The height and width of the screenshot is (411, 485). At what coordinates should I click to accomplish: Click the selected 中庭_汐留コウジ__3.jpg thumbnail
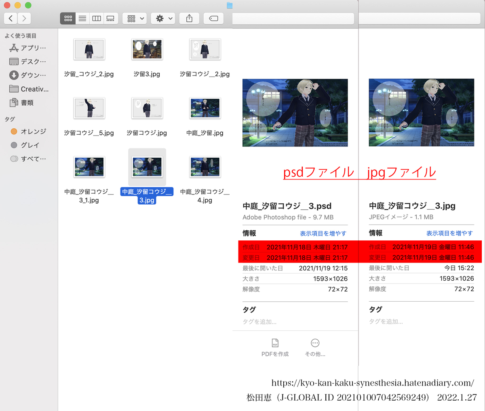(147, 167)
